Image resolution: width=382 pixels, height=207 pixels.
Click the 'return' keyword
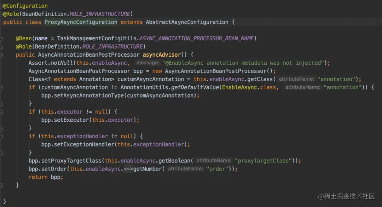coord(38,177)
